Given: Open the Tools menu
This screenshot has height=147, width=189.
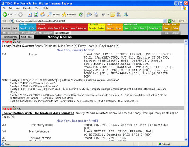Looking at the screenshot, I should point(38,8).
